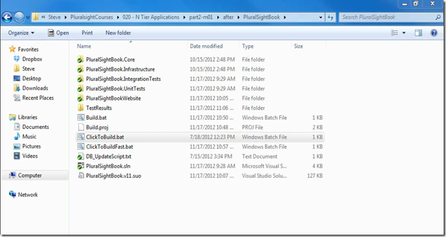The image size is (446, 237).
Task: Click '7/18/2012 12:23 PM' date cell
Action: [x=212, y=137]
